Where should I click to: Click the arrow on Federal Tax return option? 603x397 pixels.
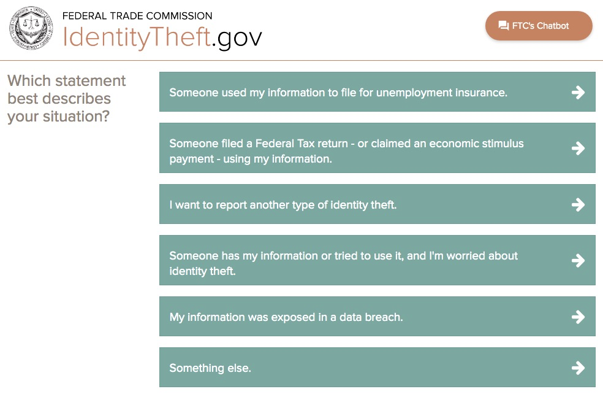click(578, 148)
